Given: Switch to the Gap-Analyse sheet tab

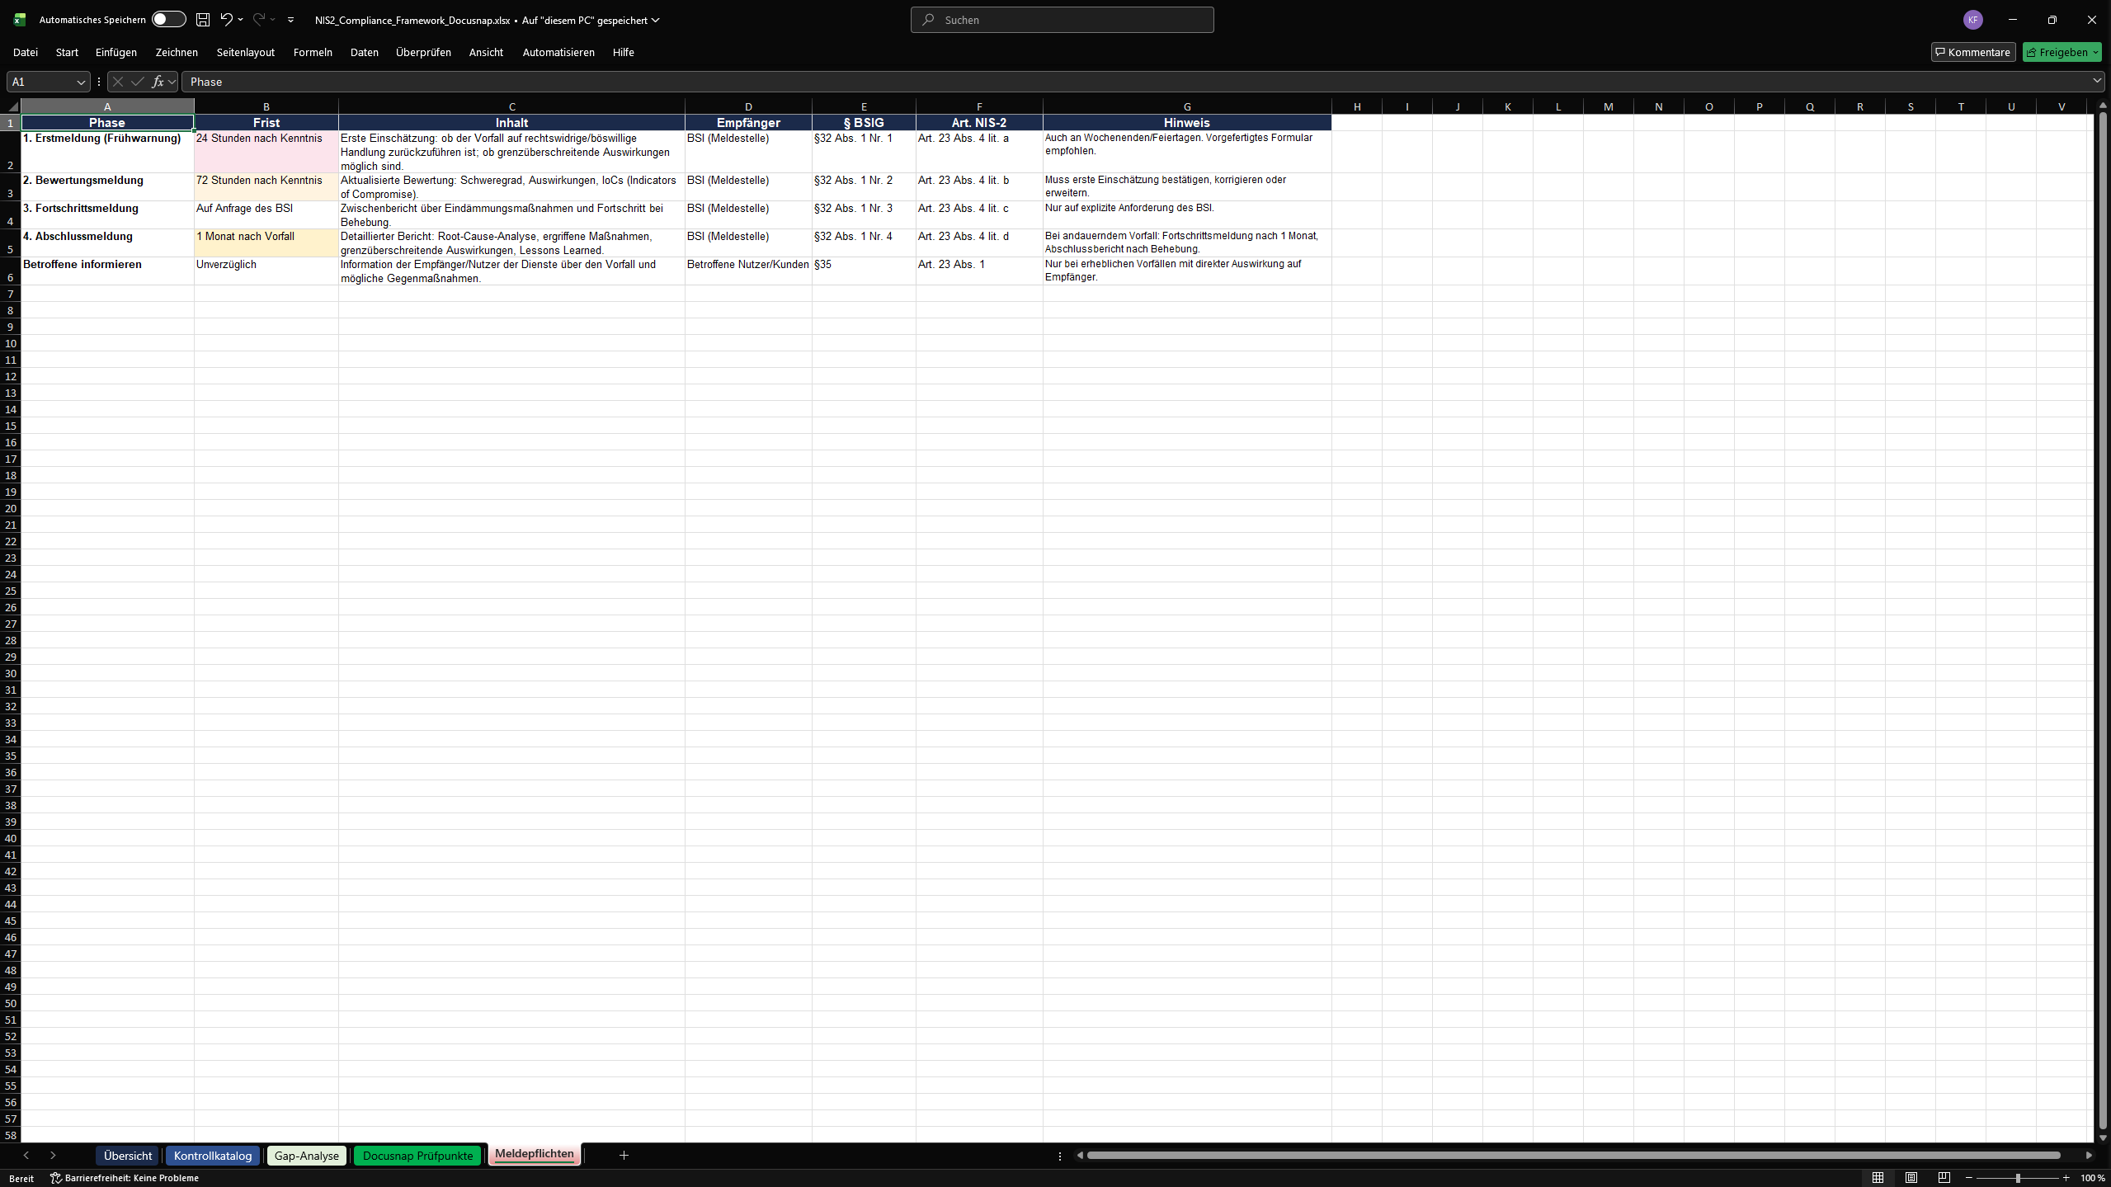Looking at the screenshot, I should (x=306, y=1156).
